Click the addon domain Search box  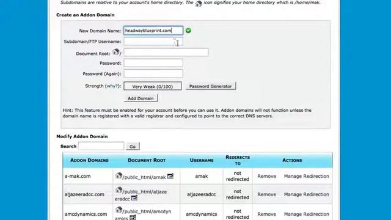coord(101,146)
